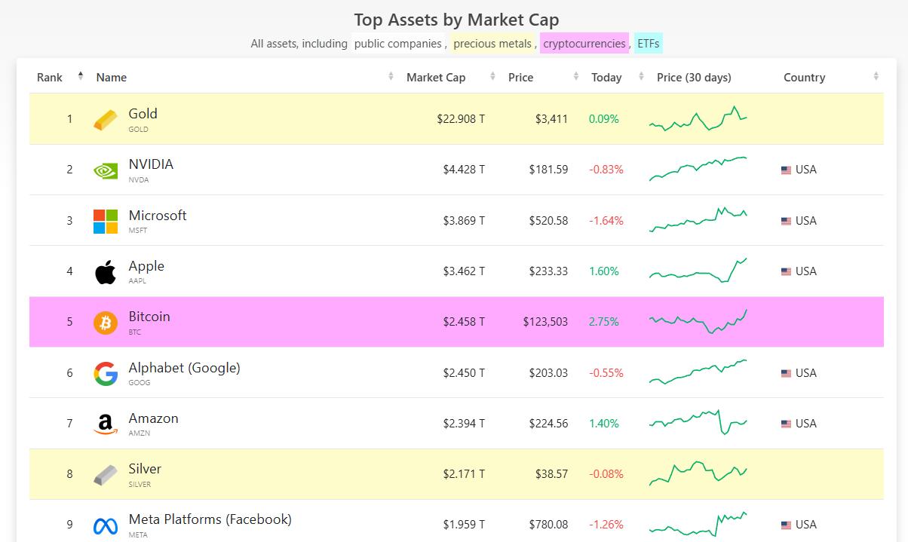908x542 pixels.
Task: Click the Apple logo icon
Action: coord(106,271)
